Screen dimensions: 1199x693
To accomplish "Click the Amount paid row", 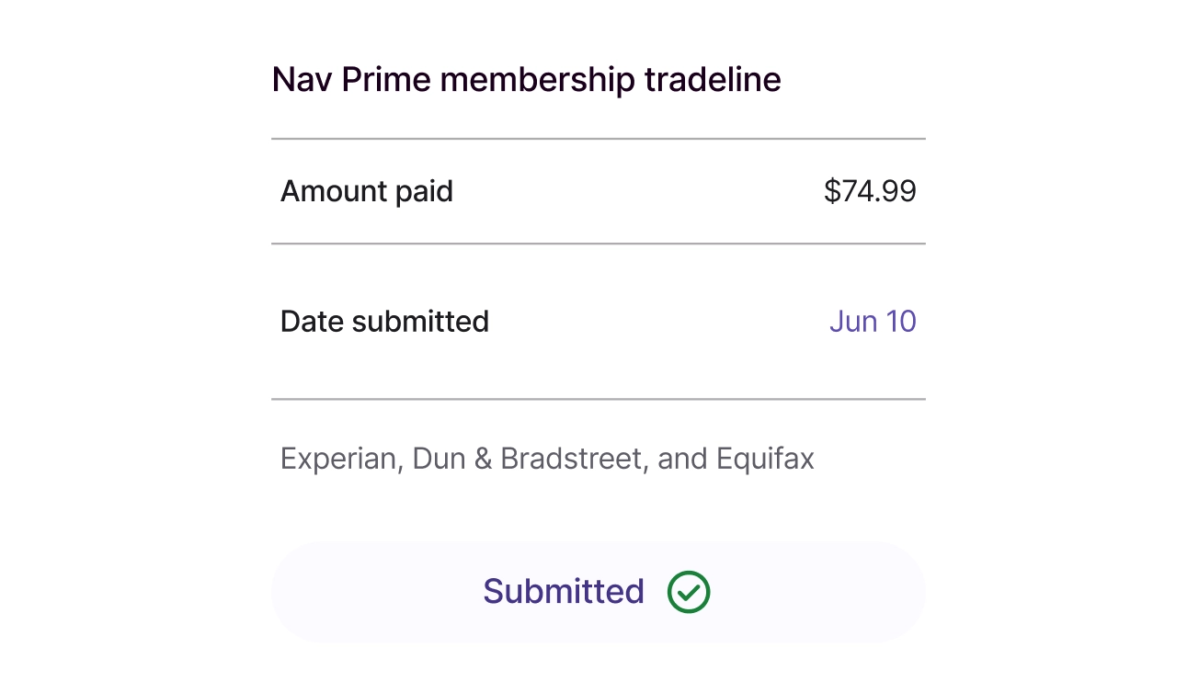I will [598, 190].
